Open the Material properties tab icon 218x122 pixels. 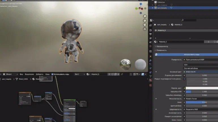pos(151,80)
